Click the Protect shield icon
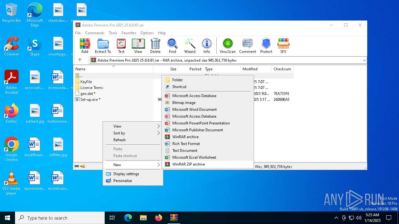 pyautogui.click(x=266, y=46)
